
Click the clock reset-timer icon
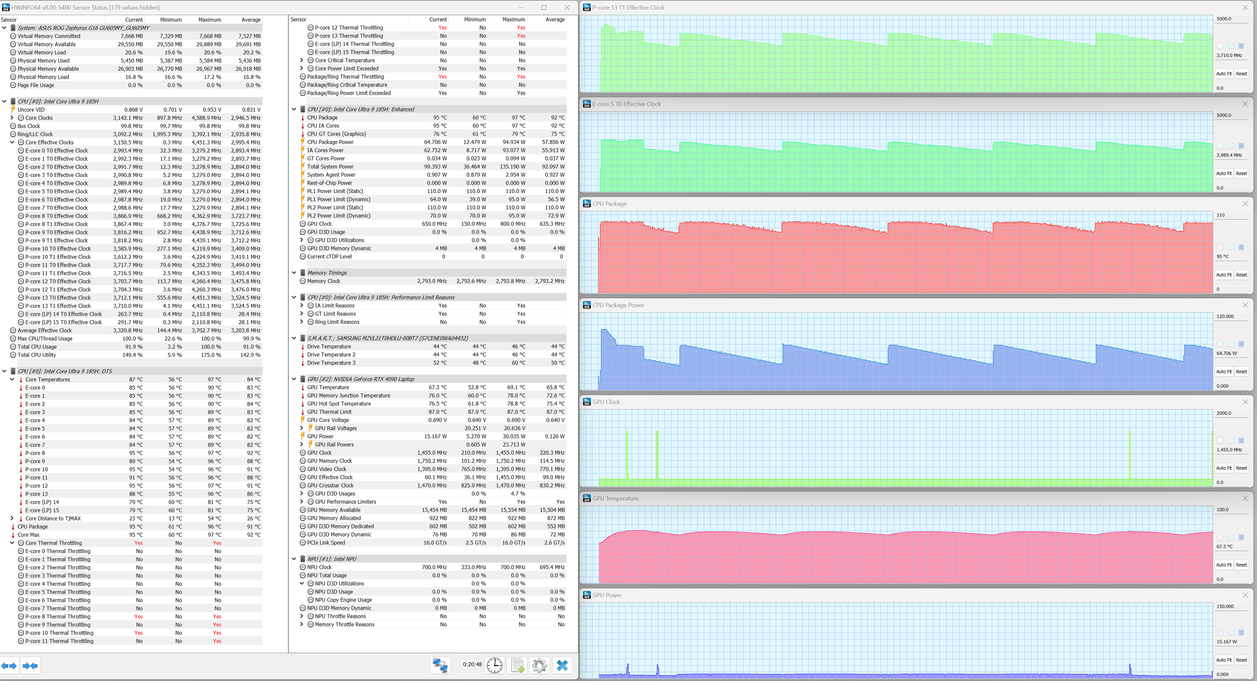494,666
